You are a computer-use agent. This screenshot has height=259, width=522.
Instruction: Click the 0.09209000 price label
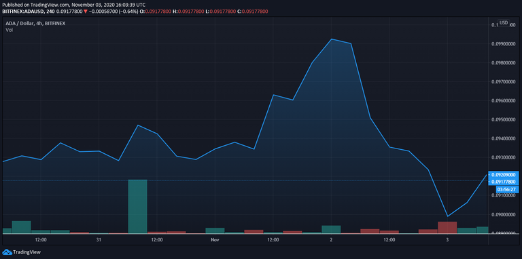[x=504, y=174]
